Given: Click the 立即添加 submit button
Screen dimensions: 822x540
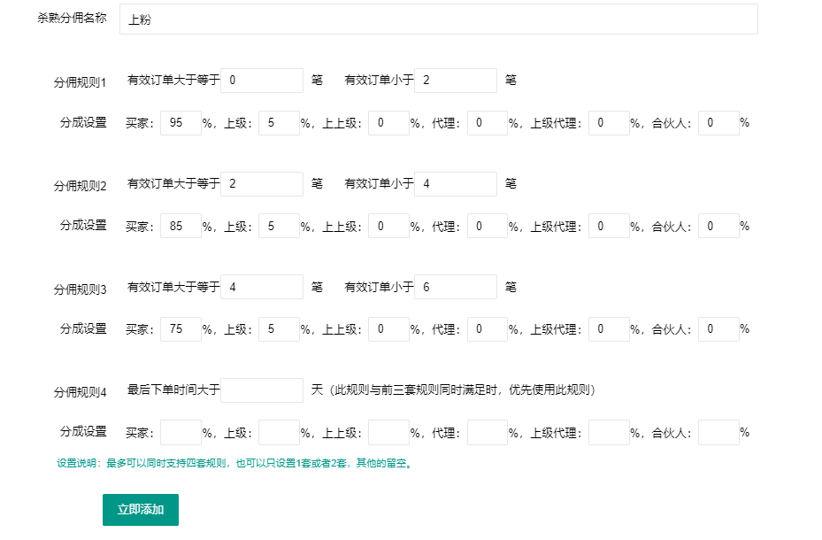Looking at the screenshot, I should [x=141, y=510].
